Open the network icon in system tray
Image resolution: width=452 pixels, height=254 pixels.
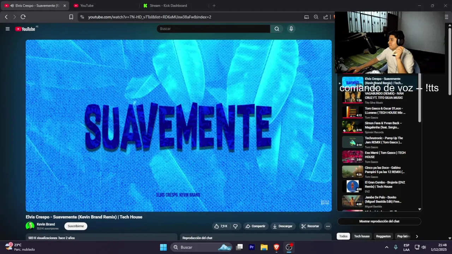click(x=417, y=247)
